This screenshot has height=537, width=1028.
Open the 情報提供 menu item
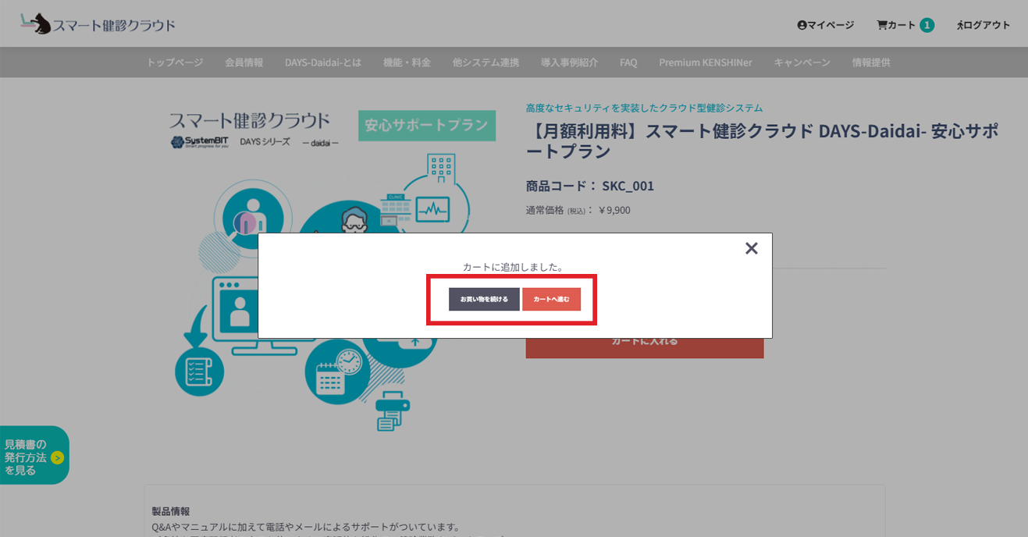coord(871,62)
